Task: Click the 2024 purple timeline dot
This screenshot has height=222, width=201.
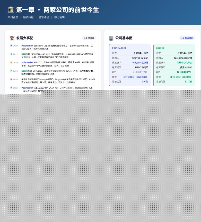Action: (x=11, y=79)
